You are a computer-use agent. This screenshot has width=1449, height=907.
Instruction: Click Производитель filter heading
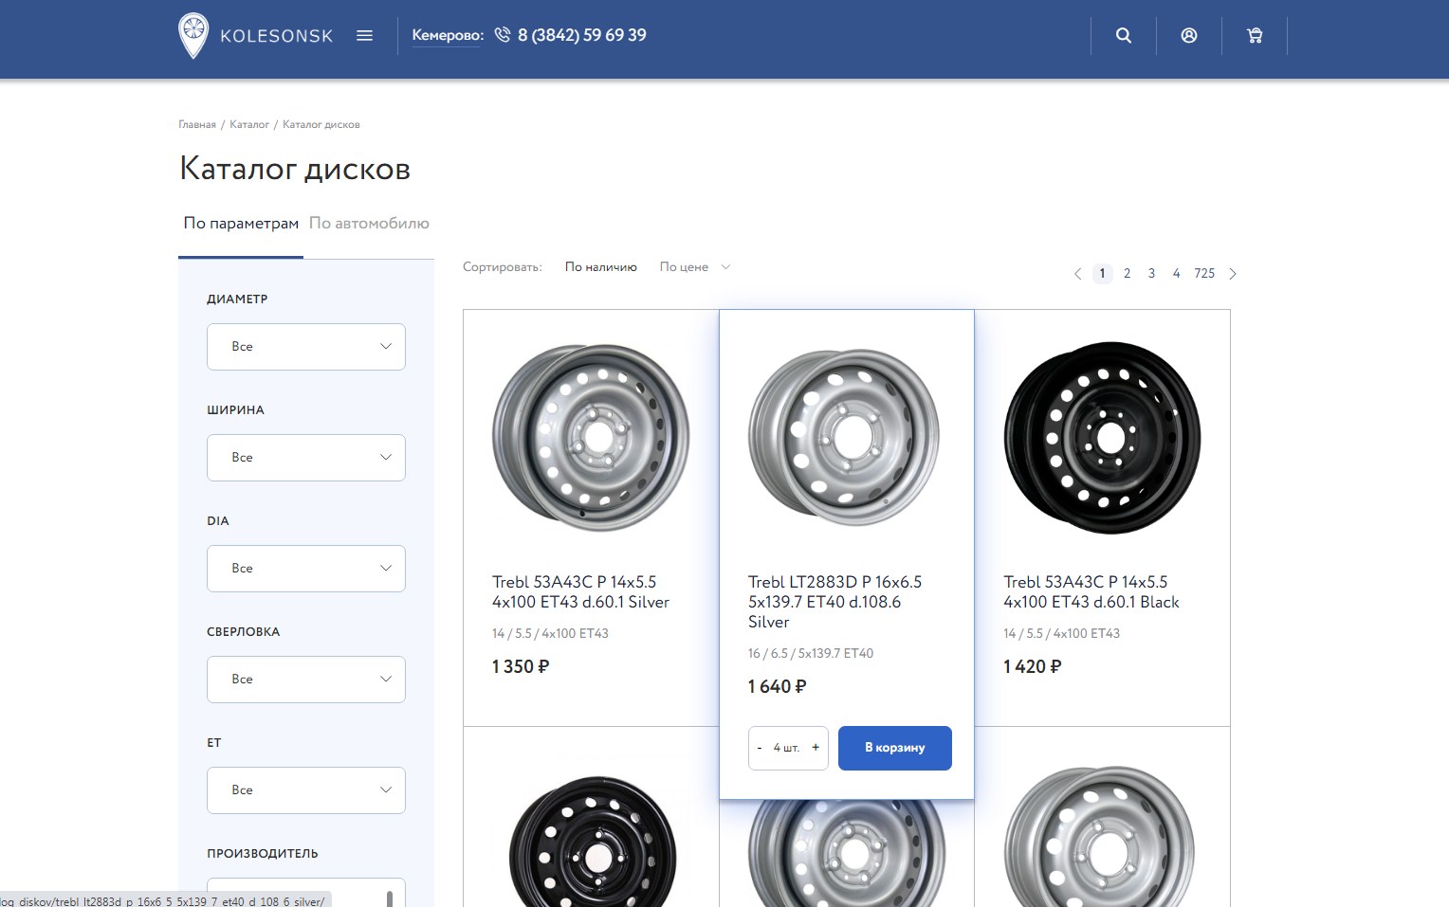click(x=263, y=854)
